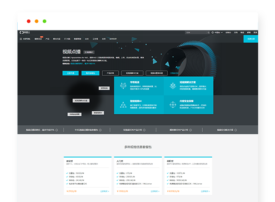275x202 pixels.
Task: Expand the 产品 navigation menu
Action: (x=48, y=39)
